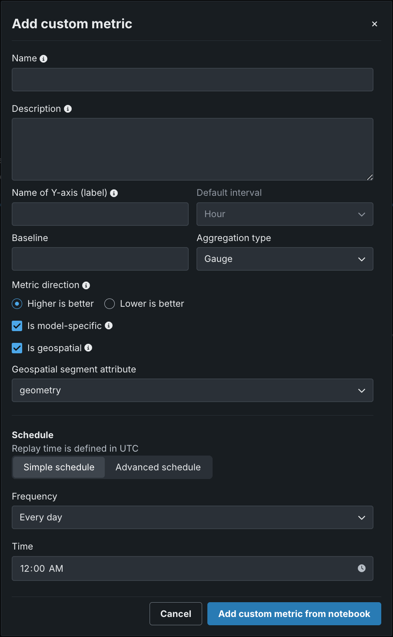Click the info icon beside Name

point(43,59)
